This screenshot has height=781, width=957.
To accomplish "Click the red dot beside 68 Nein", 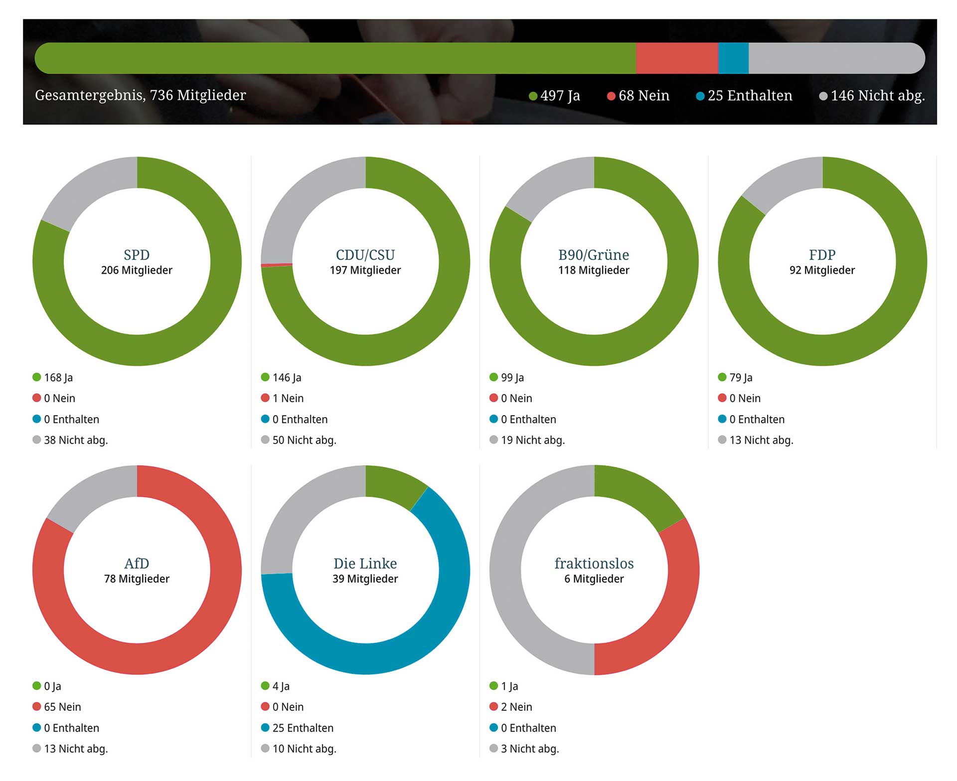I will click(x=611, y=96).
